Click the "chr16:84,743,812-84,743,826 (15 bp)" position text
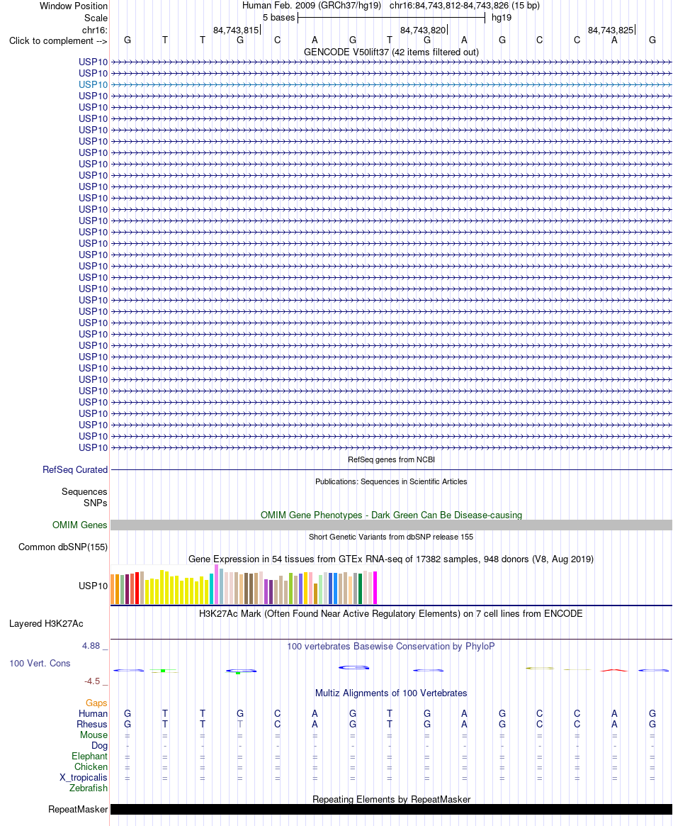The width and height of the screenshot is (673, 826). coord(465,6)
